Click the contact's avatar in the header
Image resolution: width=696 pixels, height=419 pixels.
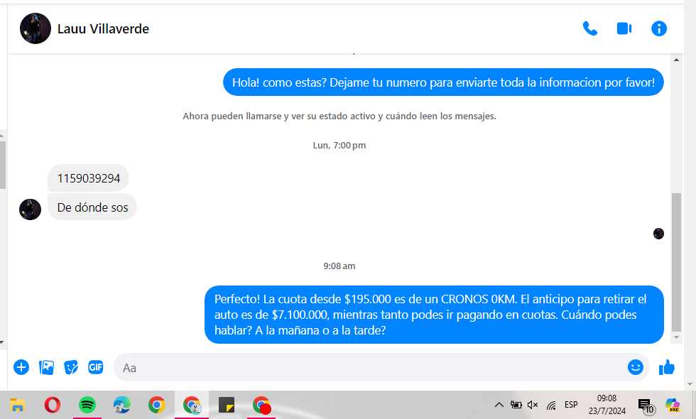36,28
